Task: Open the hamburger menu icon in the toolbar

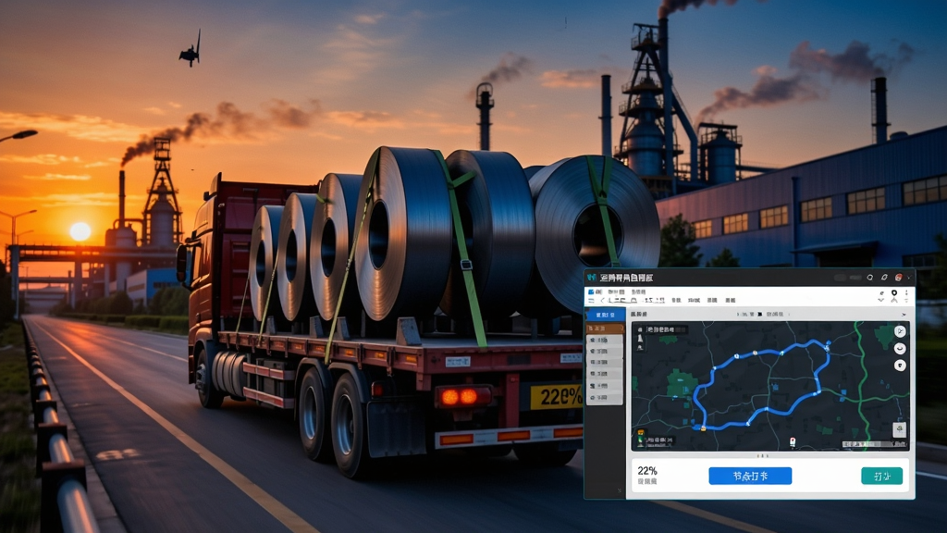Action: [x=591, y=301]
